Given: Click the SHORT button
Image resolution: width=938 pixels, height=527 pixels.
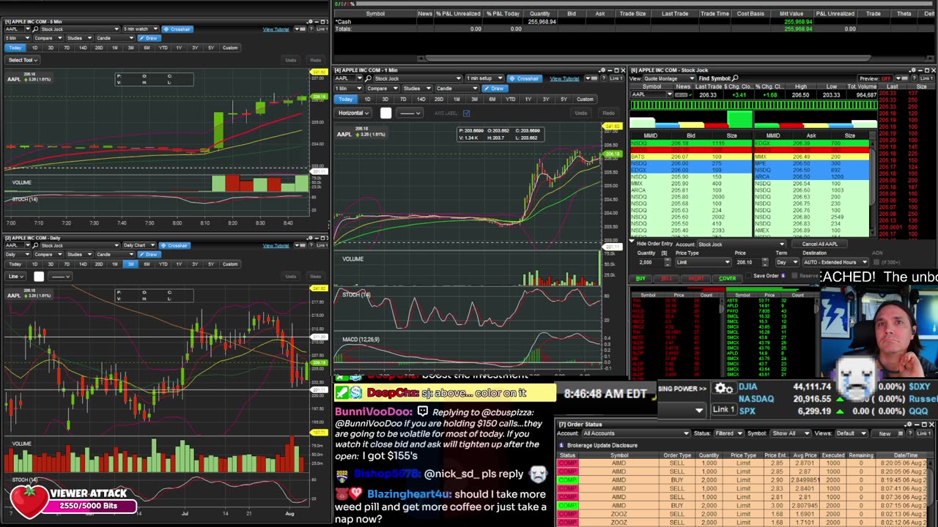Looking at the screenshot, I should click(695, 279).
